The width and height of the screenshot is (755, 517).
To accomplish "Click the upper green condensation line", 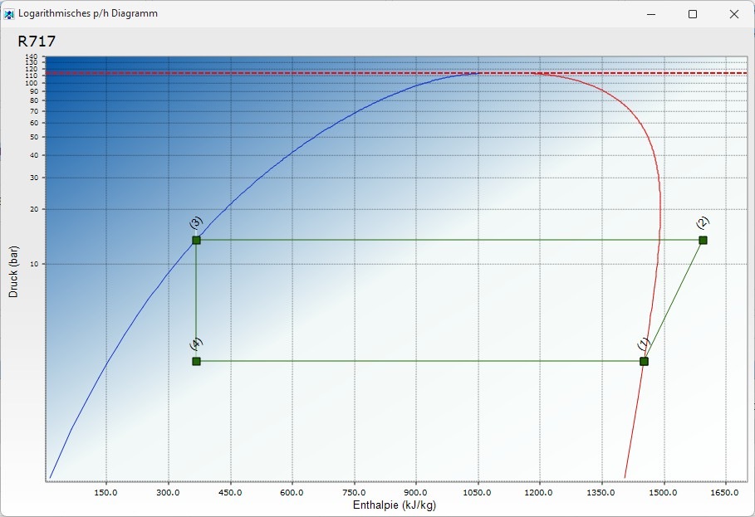I will pos(449,240).
